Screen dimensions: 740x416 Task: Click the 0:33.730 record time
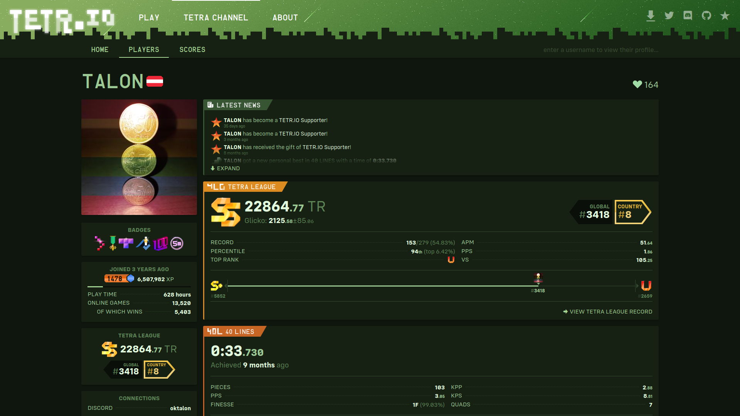(237, 351)
